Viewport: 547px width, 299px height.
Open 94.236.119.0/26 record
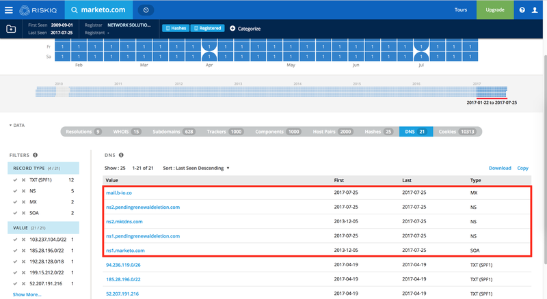click(x=123, y=265)
